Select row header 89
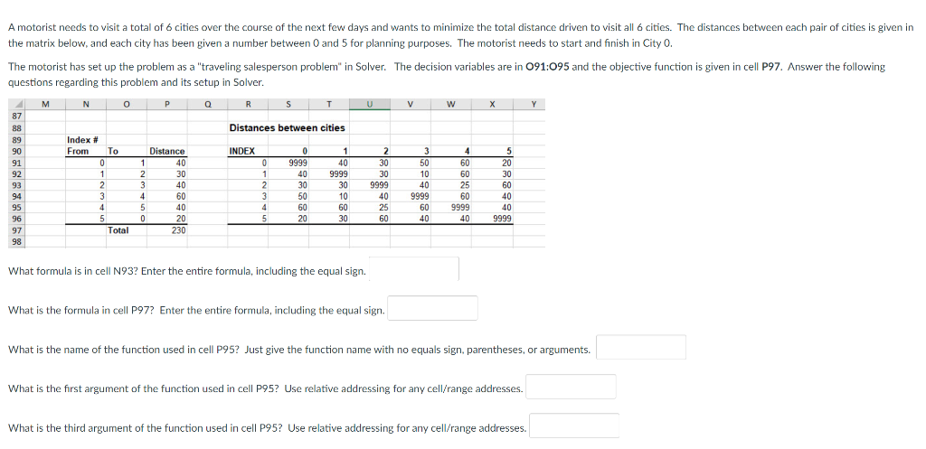 pyautogui.click(x=16, y=140)
